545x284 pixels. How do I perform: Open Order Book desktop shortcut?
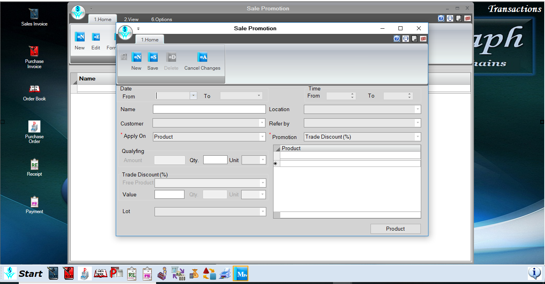[x=34, y=92]
